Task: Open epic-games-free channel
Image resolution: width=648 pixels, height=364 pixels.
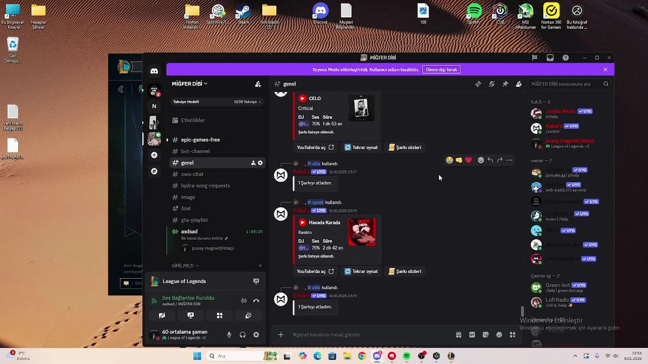Action: click(217, 140)
